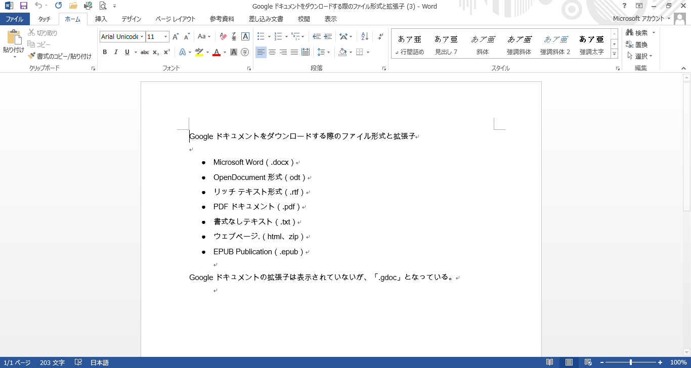Align text left
Screen dimensions: 691x368
[261, 52]
